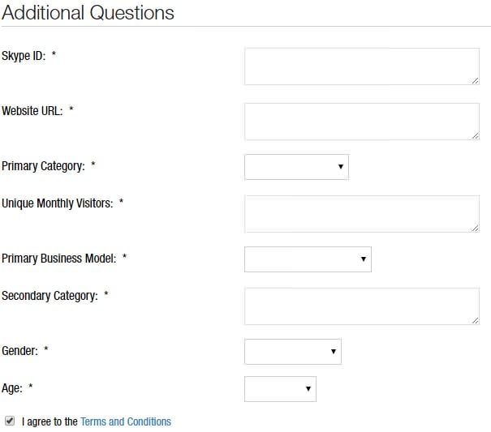Viewport: 491px width, 432px height.
Task: Click the Secondary Category resize handle
Action: point(474,321)
